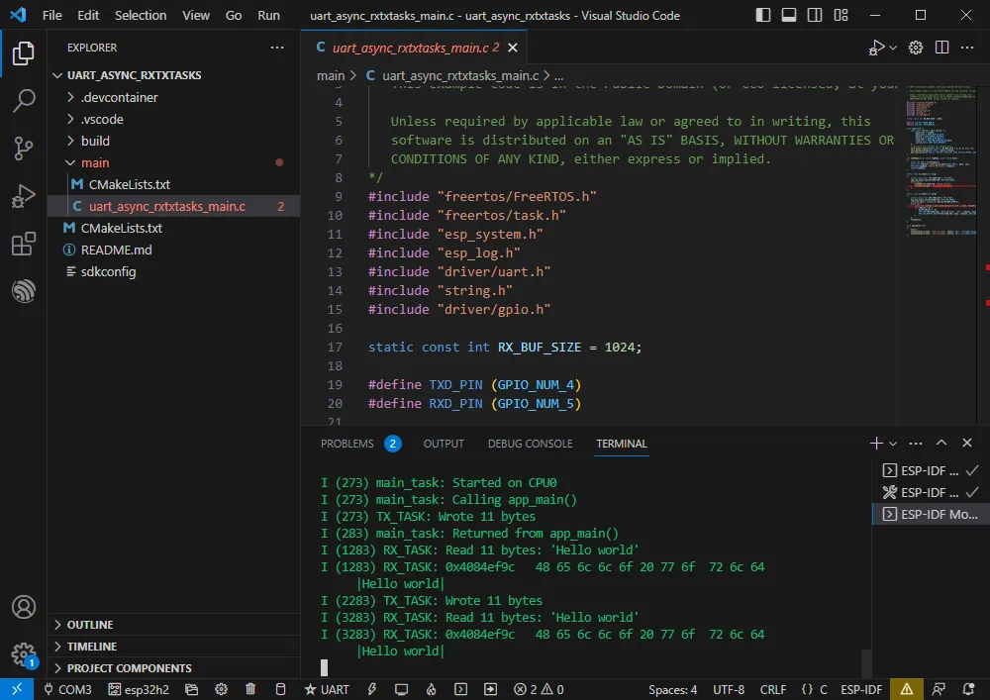The height and width of the screenshot is (700, 990).
Task: Expand the build folder
Action: [95, 141]
